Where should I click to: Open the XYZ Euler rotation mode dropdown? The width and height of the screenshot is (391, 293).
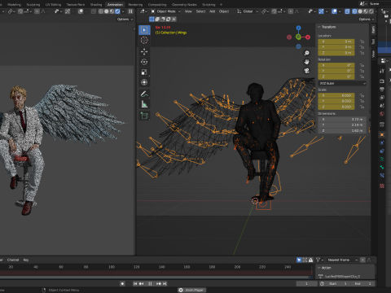point(342,83)
